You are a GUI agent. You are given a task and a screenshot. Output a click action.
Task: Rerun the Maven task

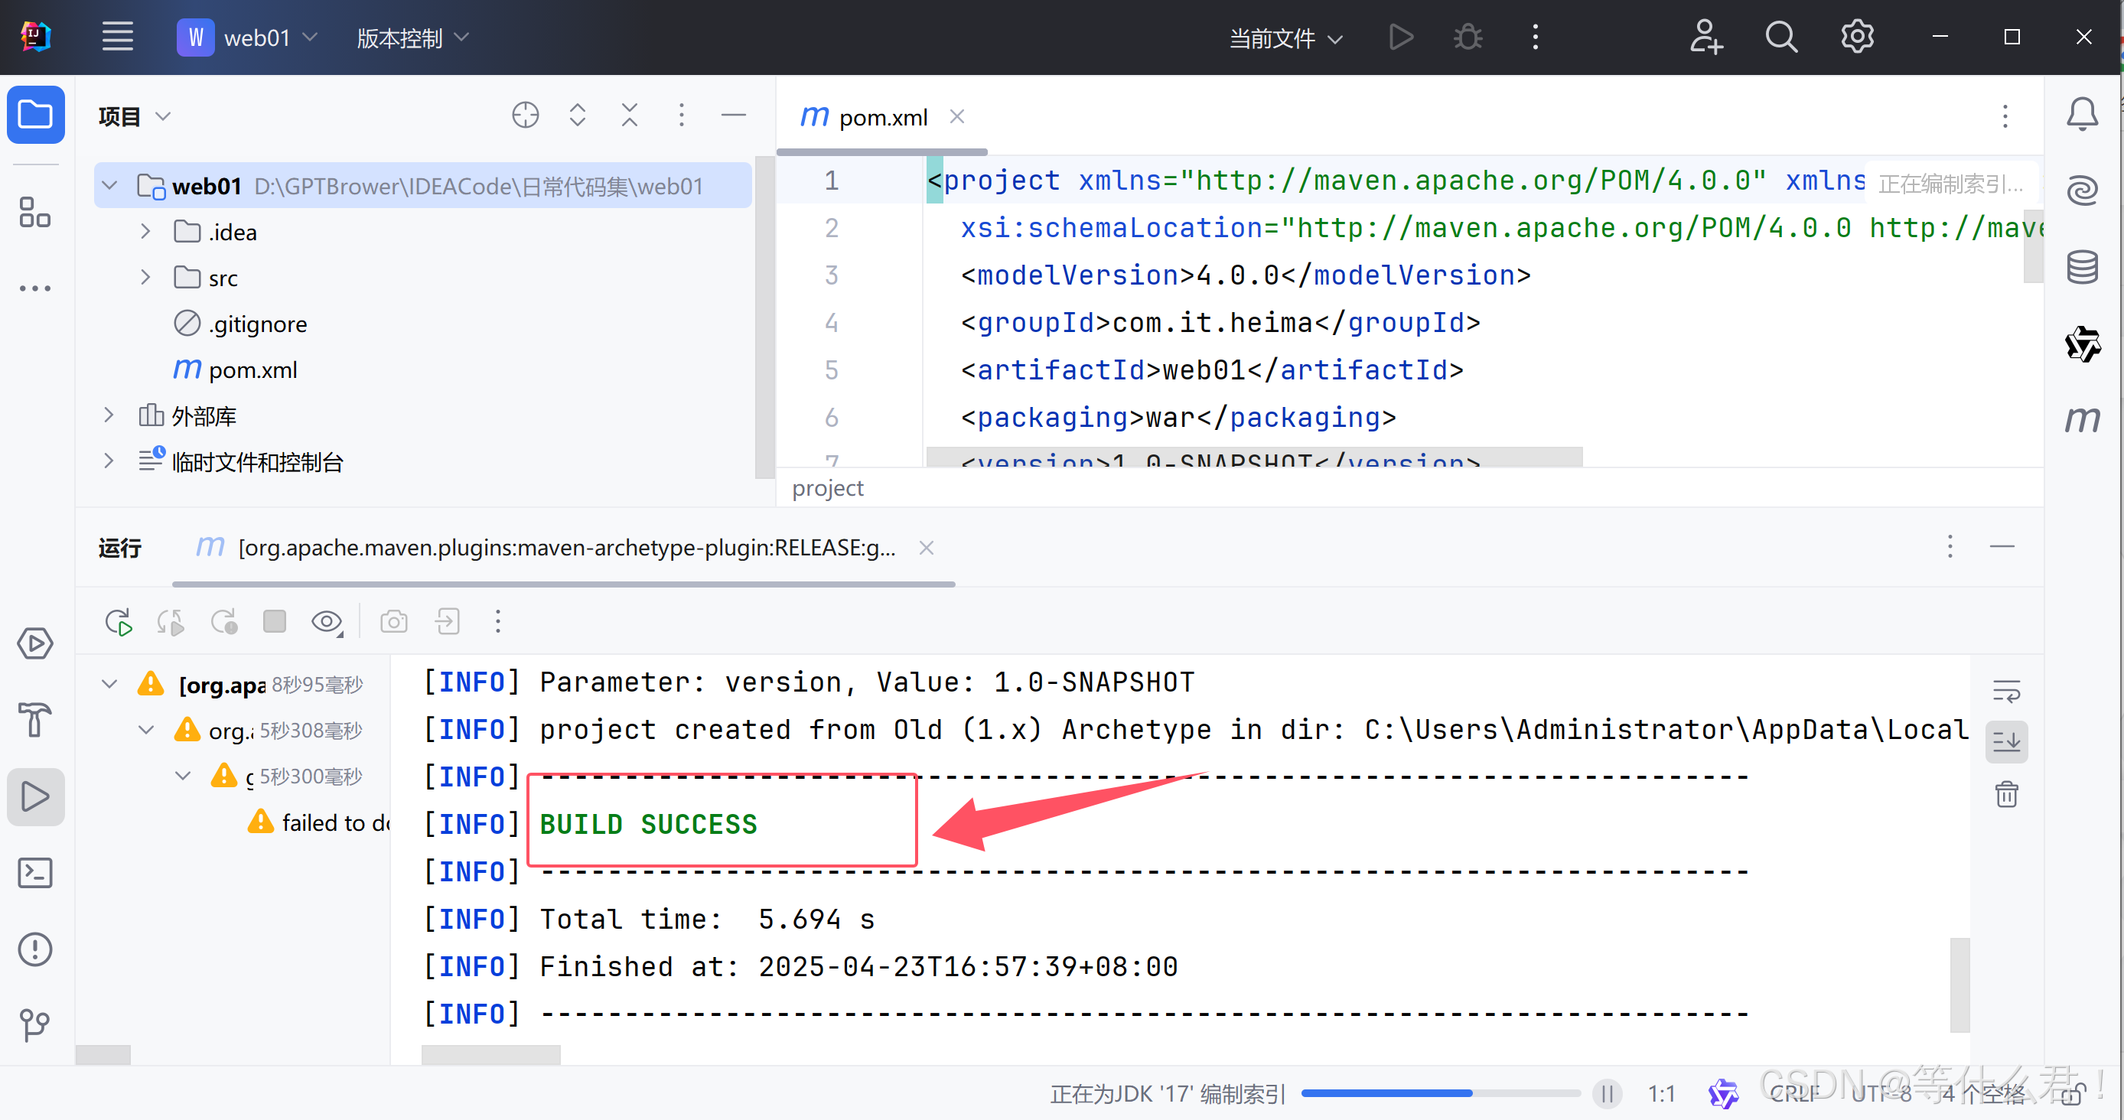coord(118,622)
